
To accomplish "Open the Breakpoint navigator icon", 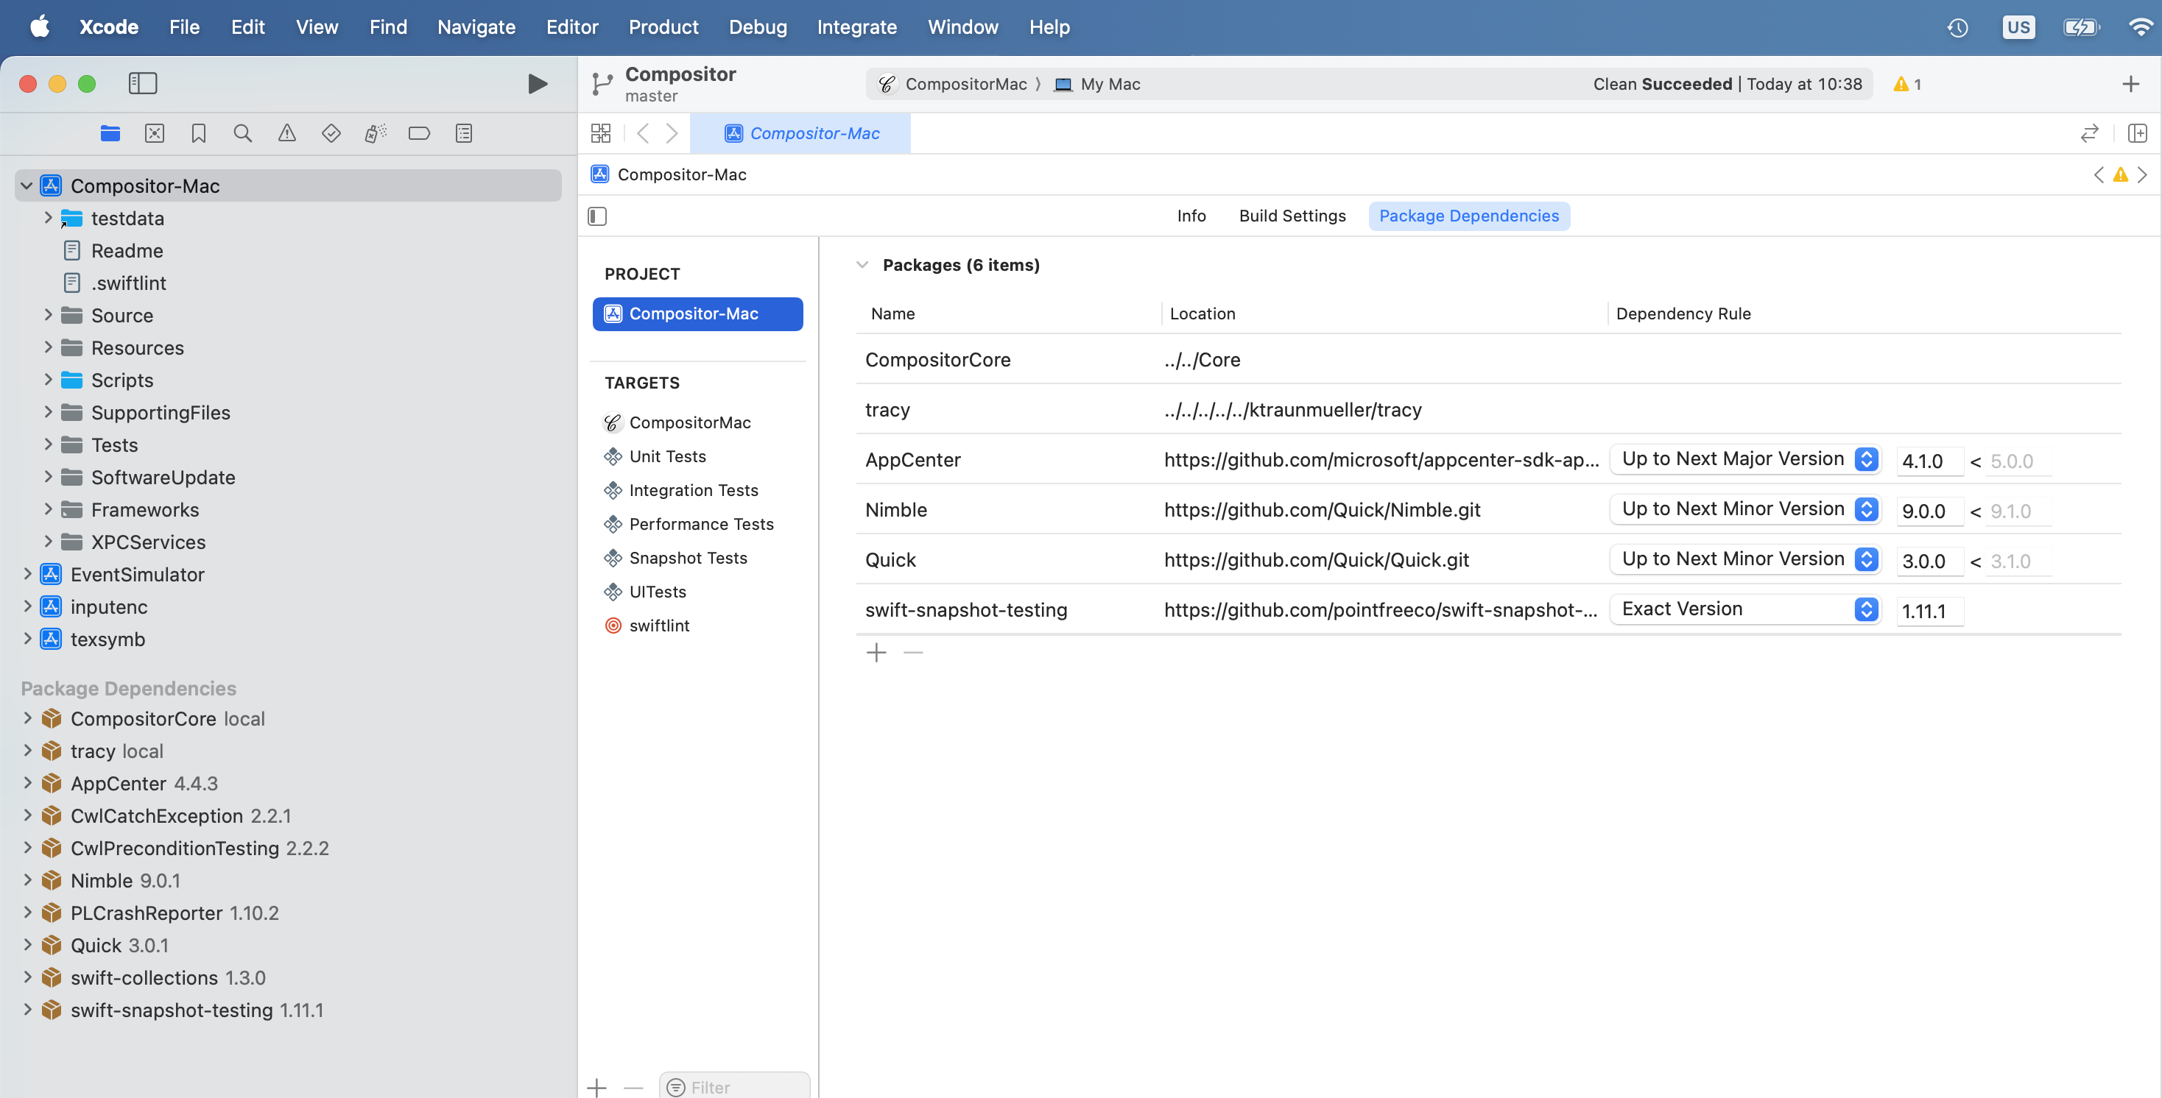I will (419, 133).
